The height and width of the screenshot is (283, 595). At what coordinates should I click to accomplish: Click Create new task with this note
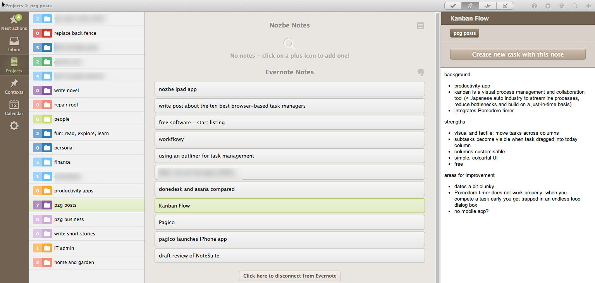[518, 54]
